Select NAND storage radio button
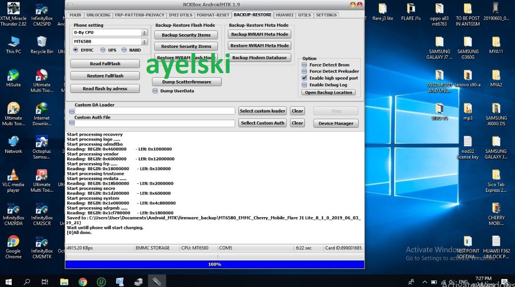Screen dimensions: 515x287 click(124, 50)
